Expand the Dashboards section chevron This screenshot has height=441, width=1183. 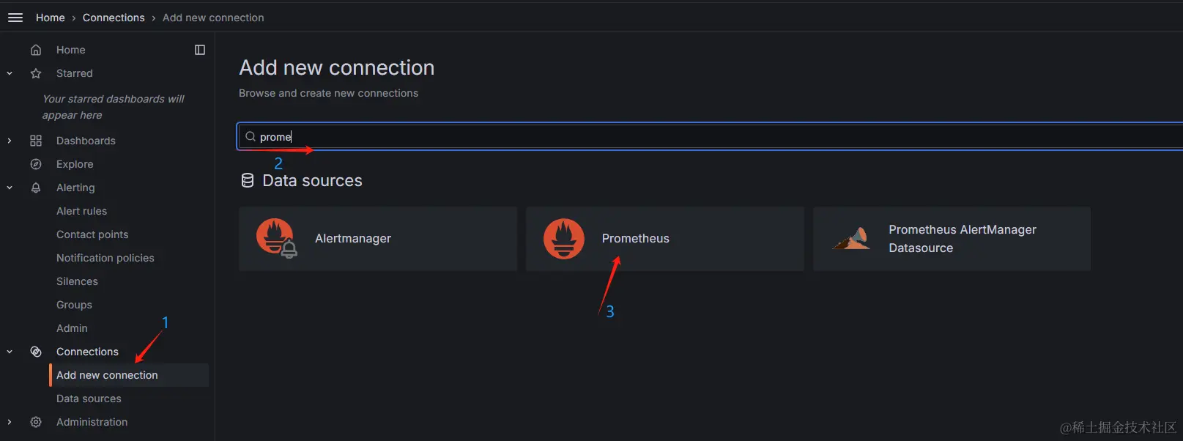pyautogui.click(x=10, y=141)
